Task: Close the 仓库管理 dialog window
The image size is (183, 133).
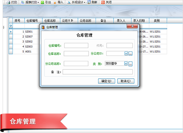Action: 132,26
